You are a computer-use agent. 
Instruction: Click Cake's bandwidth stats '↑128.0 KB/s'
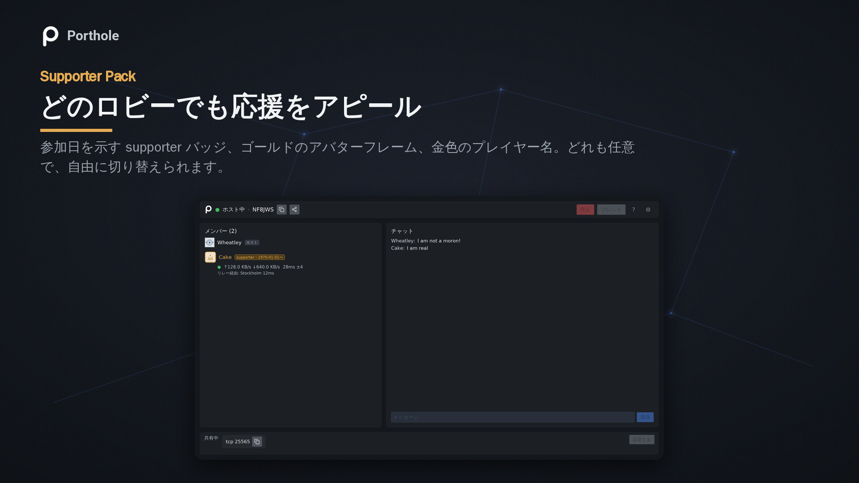pos(238,267)
